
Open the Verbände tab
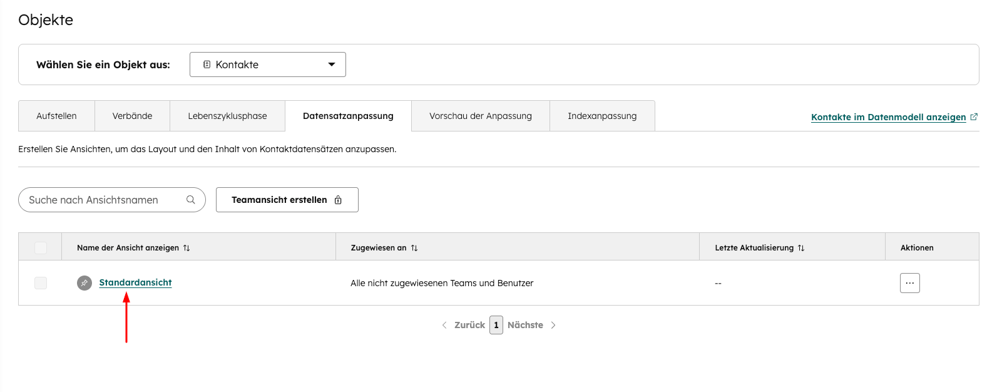pyautogui.click(x=132, y=116)
